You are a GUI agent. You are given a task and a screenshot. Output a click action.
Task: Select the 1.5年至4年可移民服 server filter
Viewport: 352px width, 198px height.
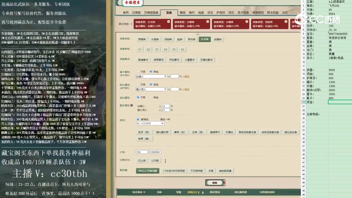174,171
